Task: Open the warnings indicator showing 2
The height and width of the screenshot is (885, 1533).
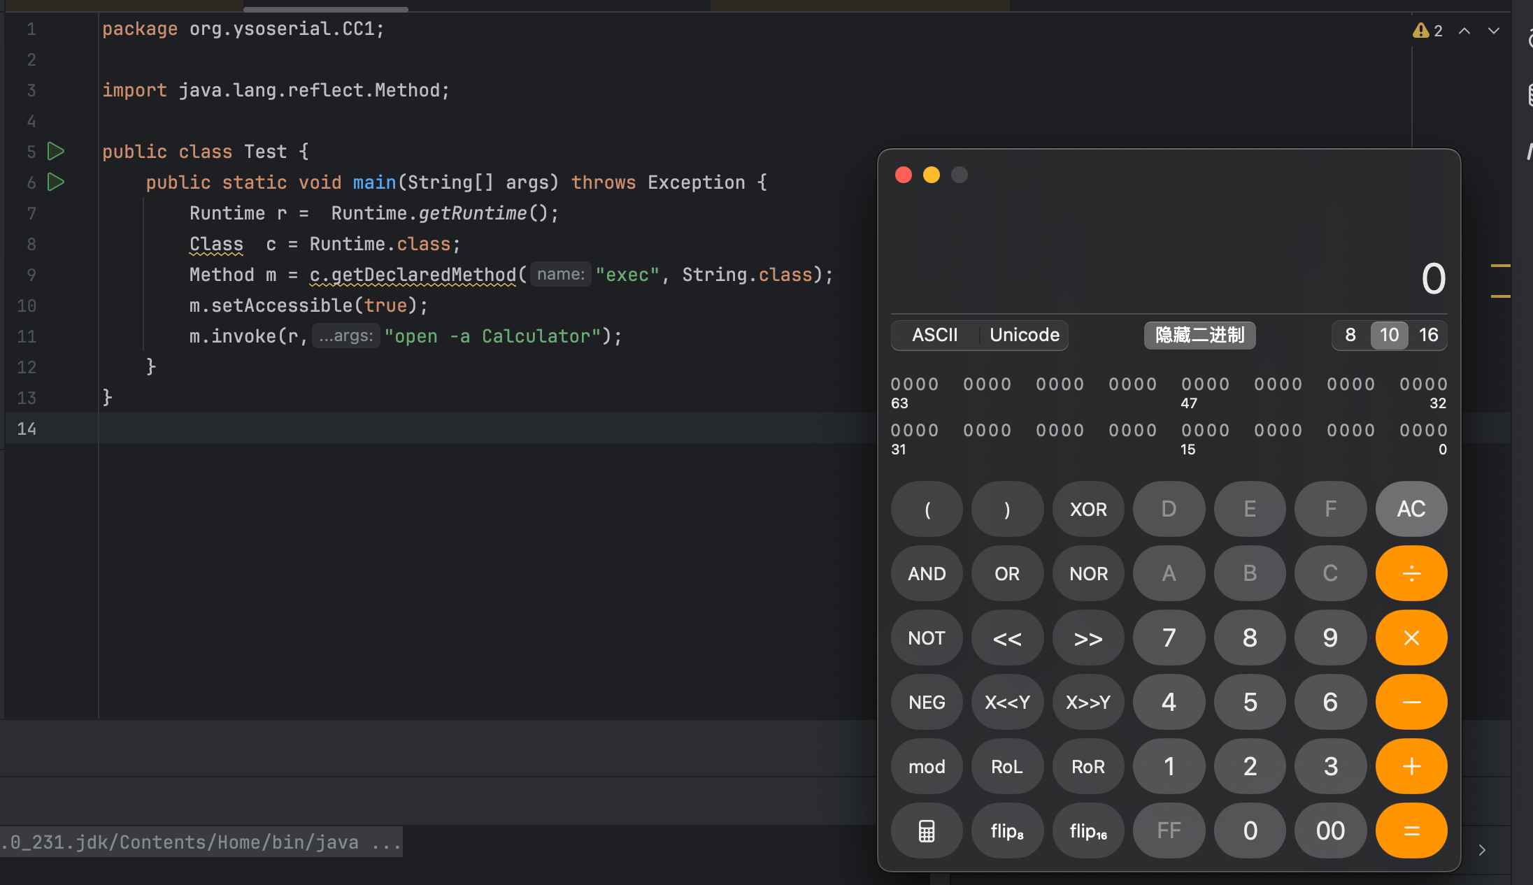Action: pyautogui.click(x=1427, y=31)
